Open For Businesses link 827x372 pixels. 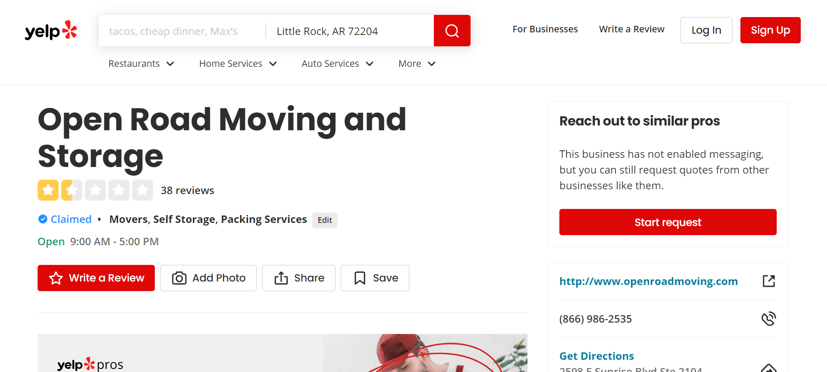(x=545, y=29)
